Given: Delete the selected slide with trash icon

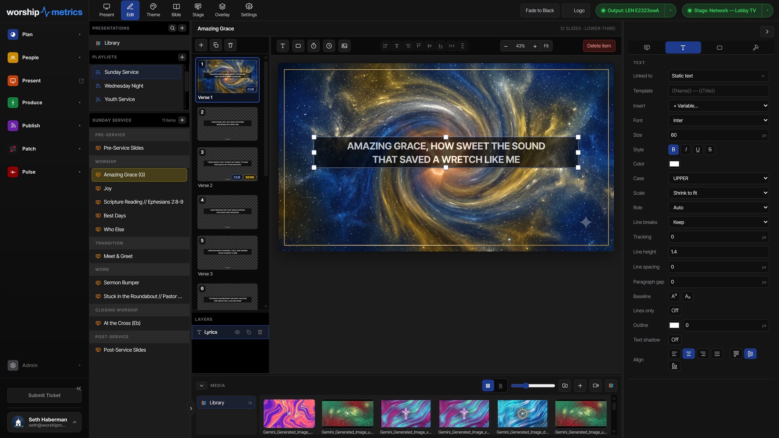Looking at the screenshot, I should tap(230, 45).
